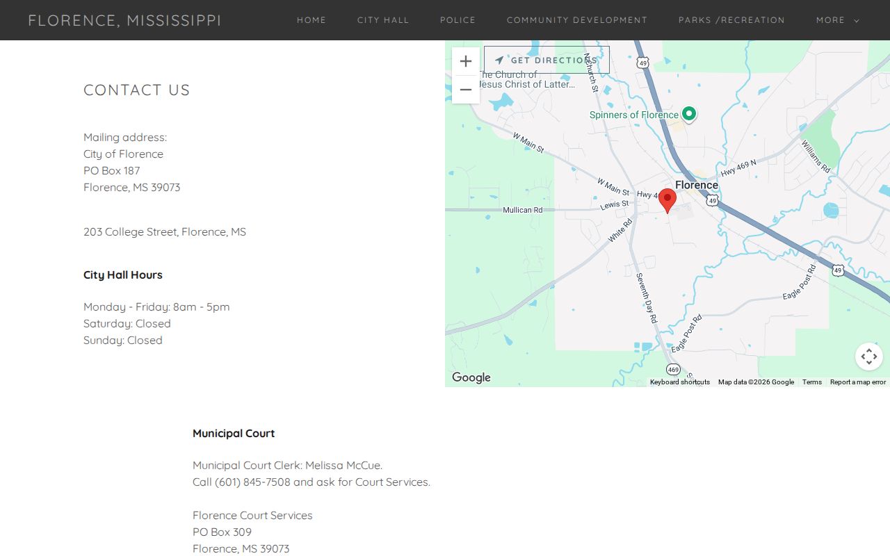Click the Florence Court Services text
The width and height of the screenshot is (890, 556).
tap(252, 515)
